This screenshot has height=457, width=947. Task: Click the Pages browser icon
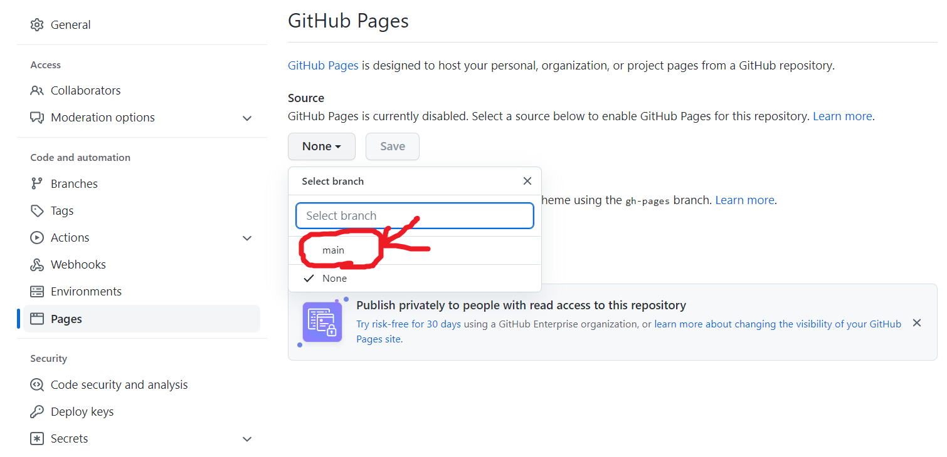[37, 319]
